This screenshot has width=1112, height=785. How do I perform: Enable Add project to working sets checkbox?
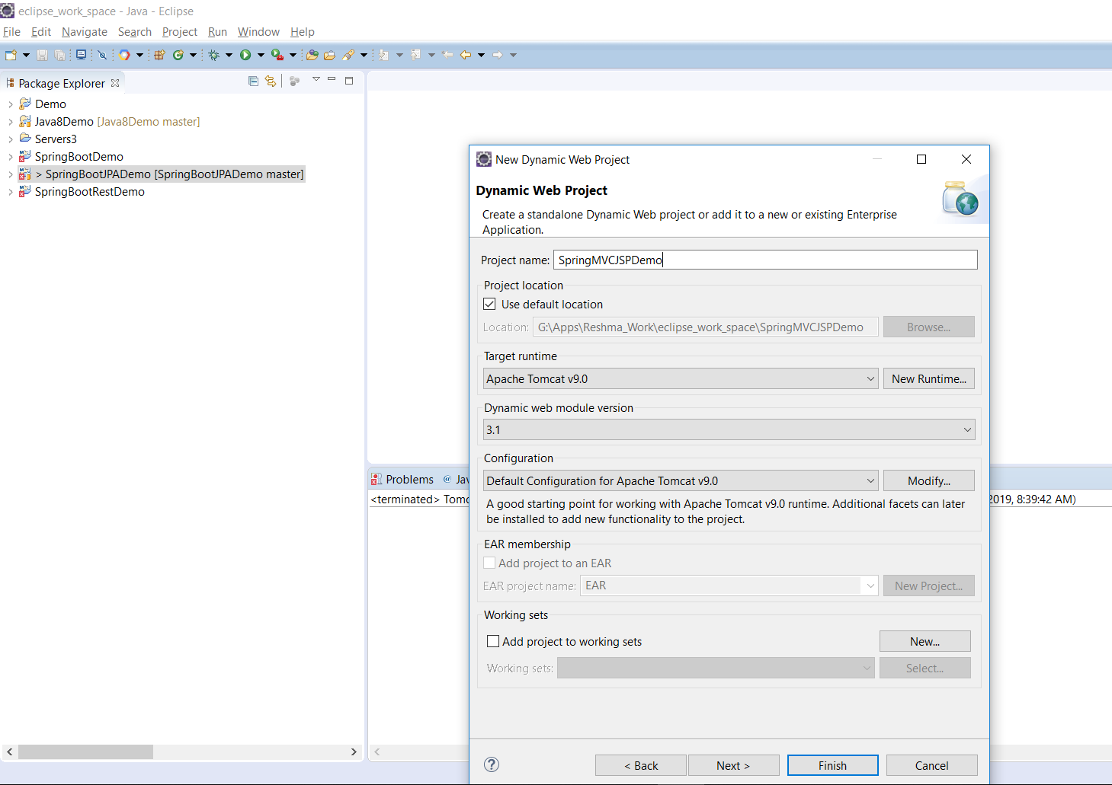pyautogui.click(x=493, y=641)
